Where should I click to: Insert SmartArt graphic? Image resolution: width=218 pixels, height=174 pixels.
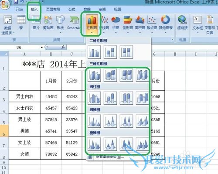[74, 23]
